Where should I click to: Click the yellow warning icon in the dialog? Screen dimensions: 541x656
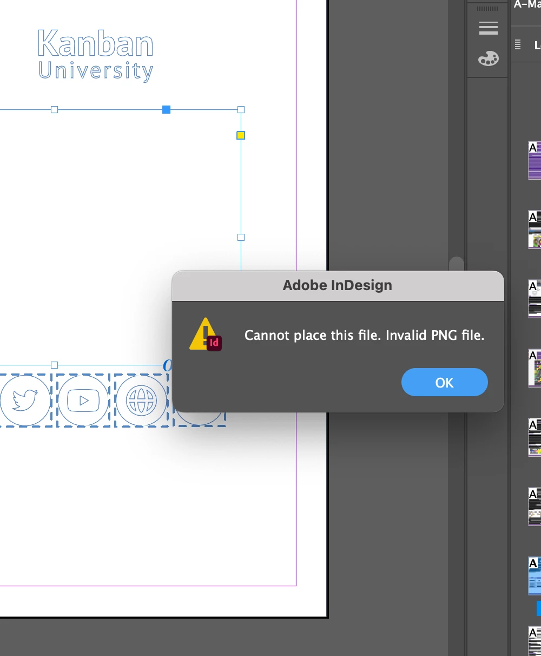point(206,334)
